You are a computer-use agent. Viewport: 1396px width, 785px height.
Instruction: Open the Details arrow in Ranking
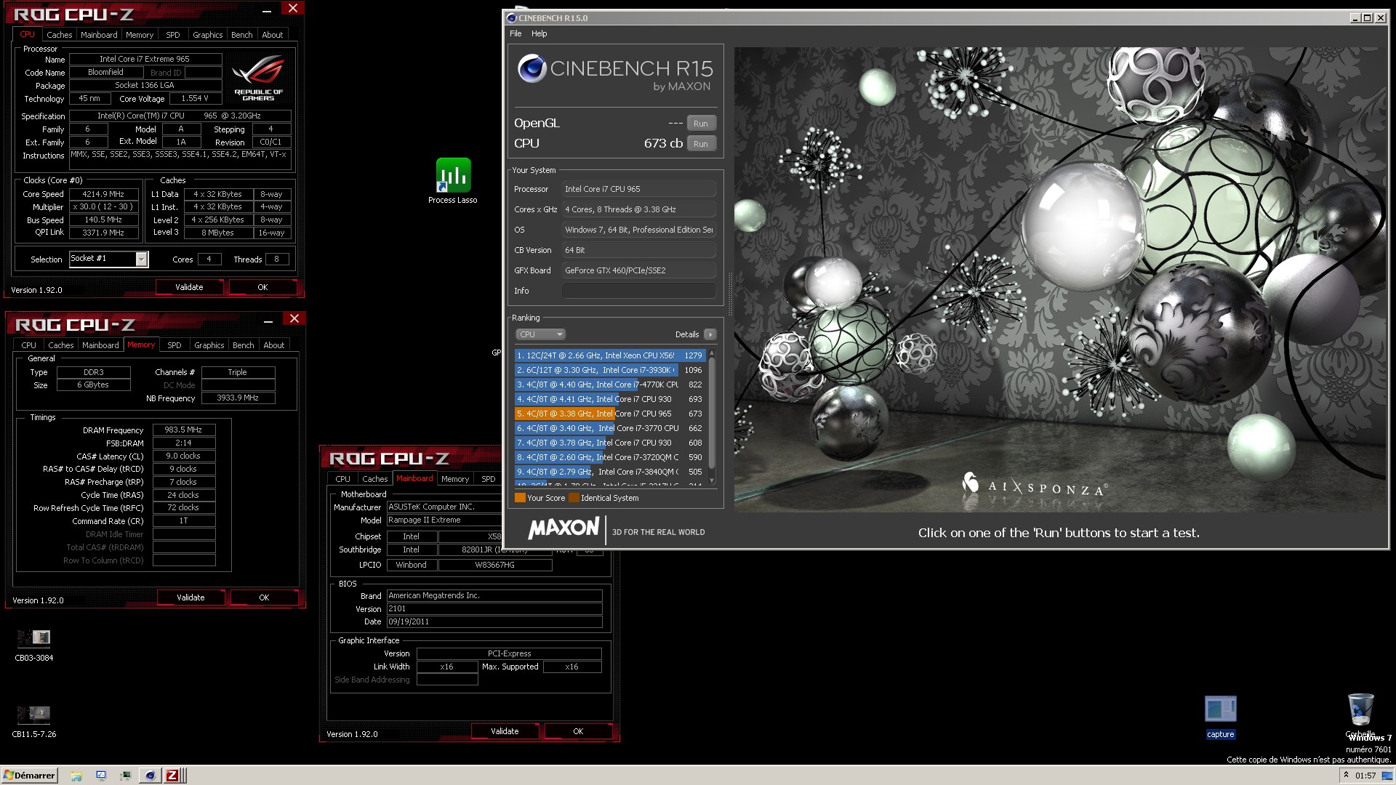click(x=710, y=334)
